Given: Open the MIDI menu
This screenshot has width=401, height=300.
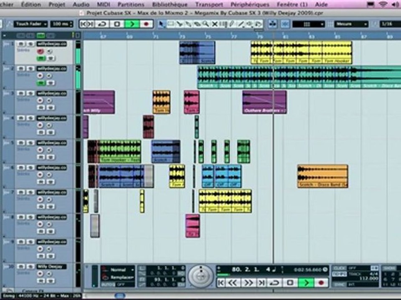Looking at the screenshot, I should [104, 4].
